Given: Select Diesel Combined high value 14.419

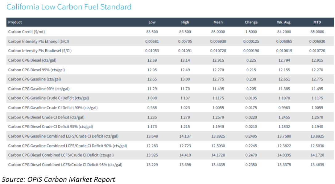Looking at the screenshot, I should tap(185, 155).
